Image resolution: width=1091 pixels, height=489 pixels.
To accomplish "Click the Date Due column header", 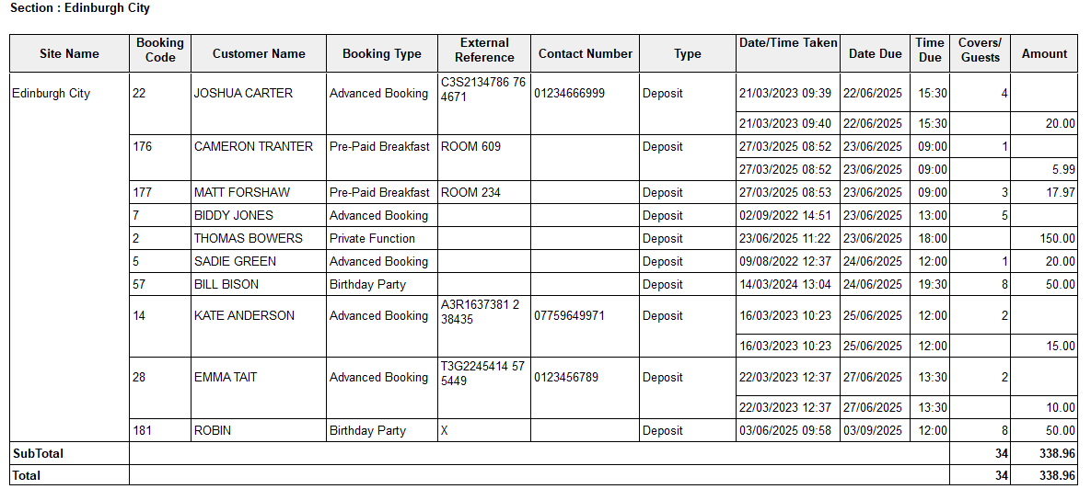I will (x=875, y=53).
